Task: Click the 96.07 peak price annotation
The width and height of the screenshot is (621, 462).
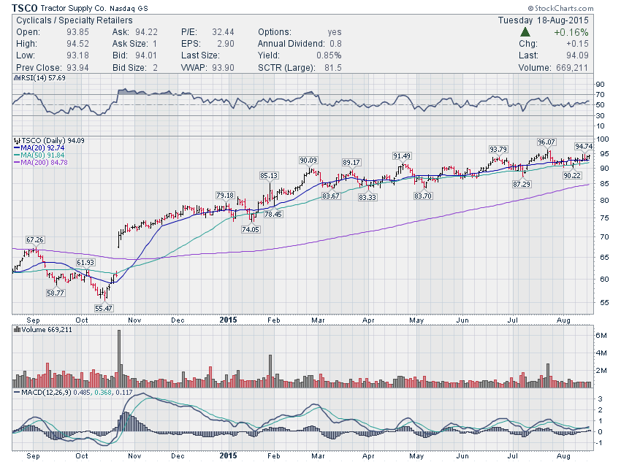Action: [546, 142]
